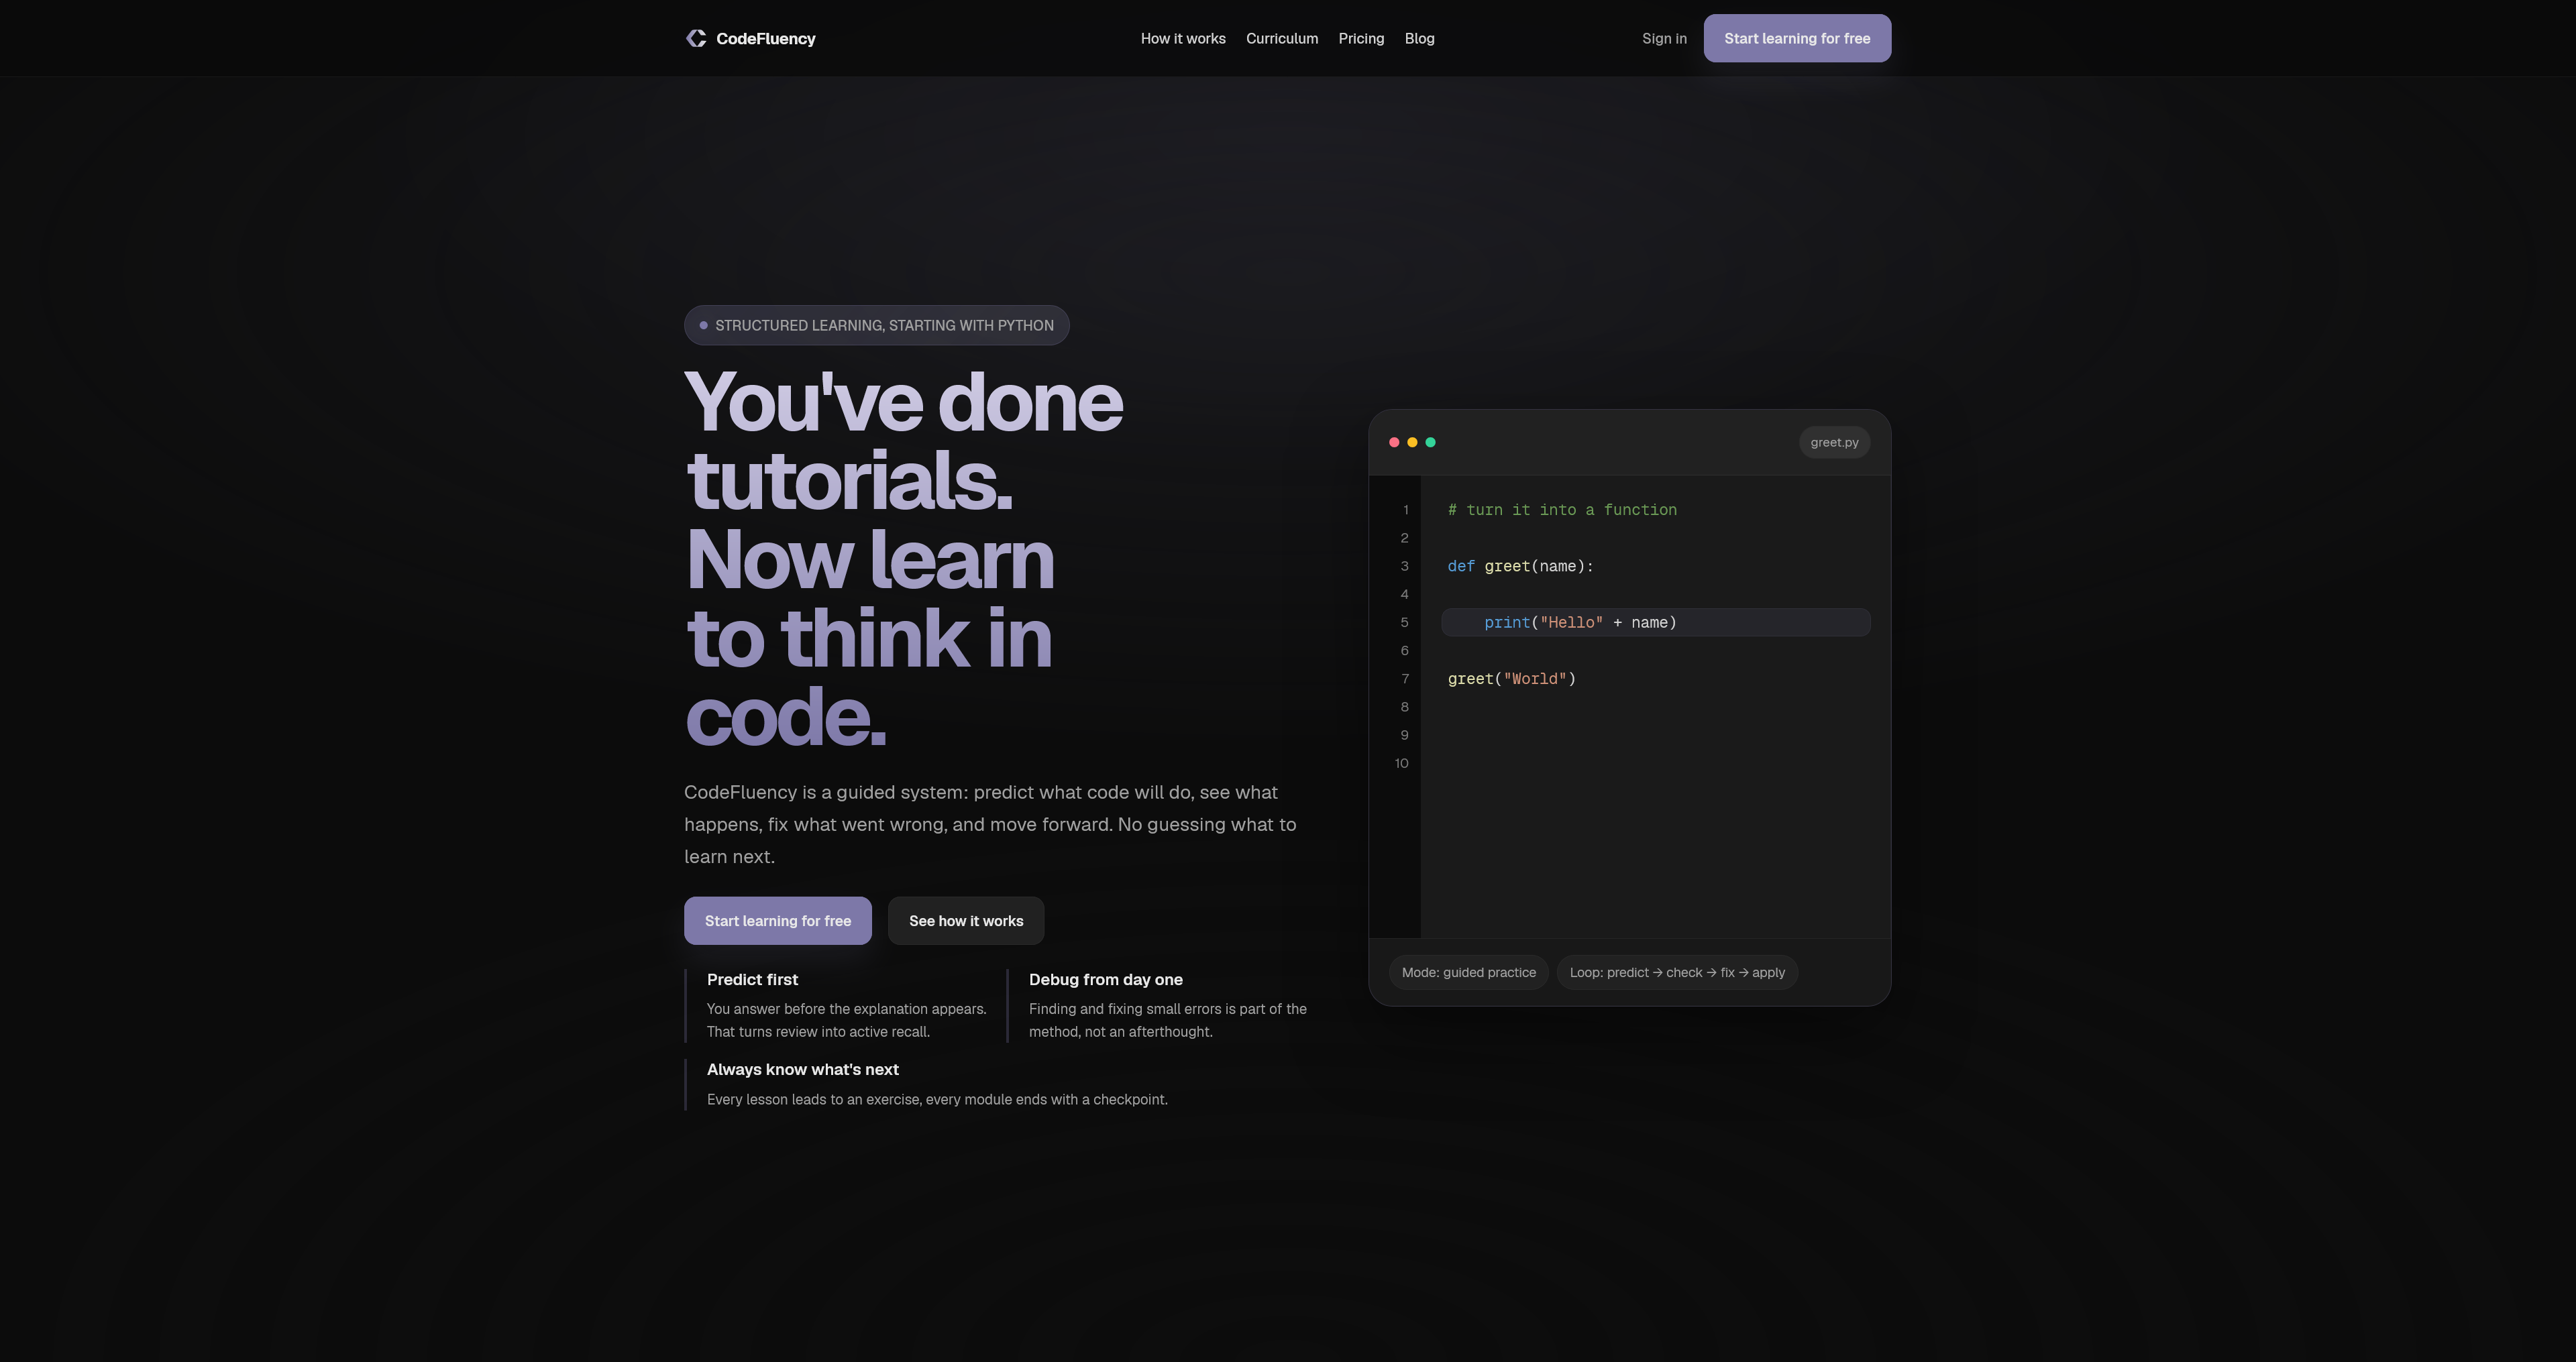Image resolution: width=2576 pixels, height=1362 pixels.
Task: Visit the Blog from navigation
Action: pyautogui.click(x=1419, y=38)
